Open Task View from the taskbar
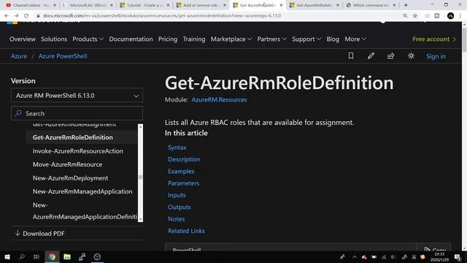Image resolution: width=467 pixels, height=263 pixels. tap(36, 256)
